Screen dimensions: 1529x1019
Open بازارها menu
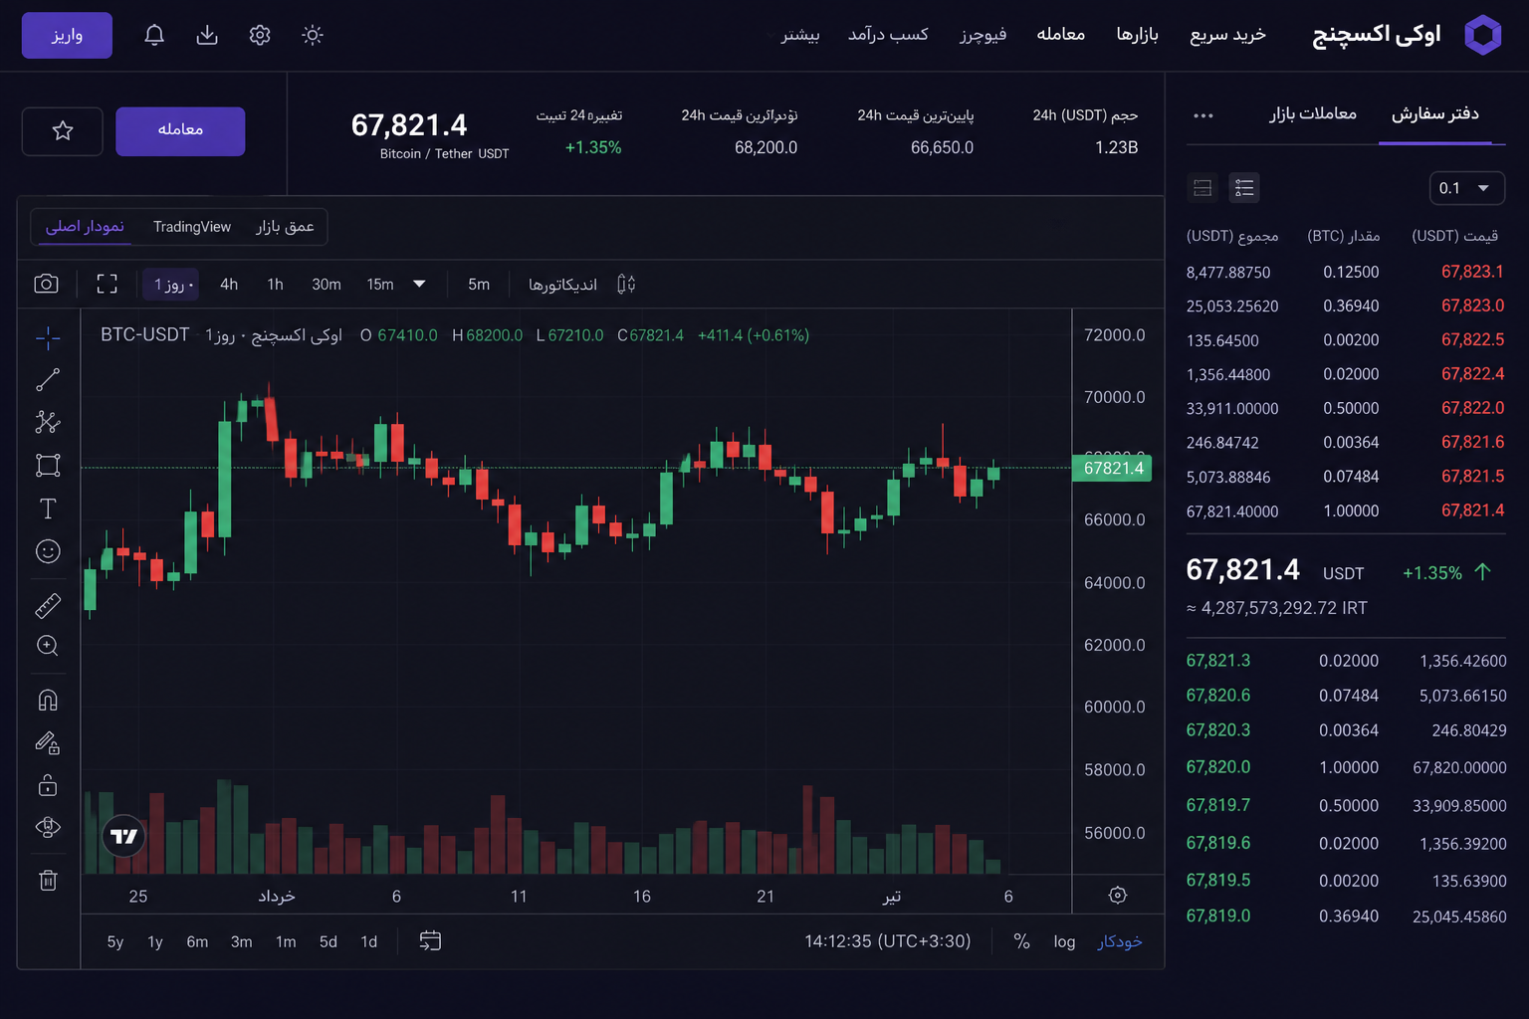(x=1138, y=35)
